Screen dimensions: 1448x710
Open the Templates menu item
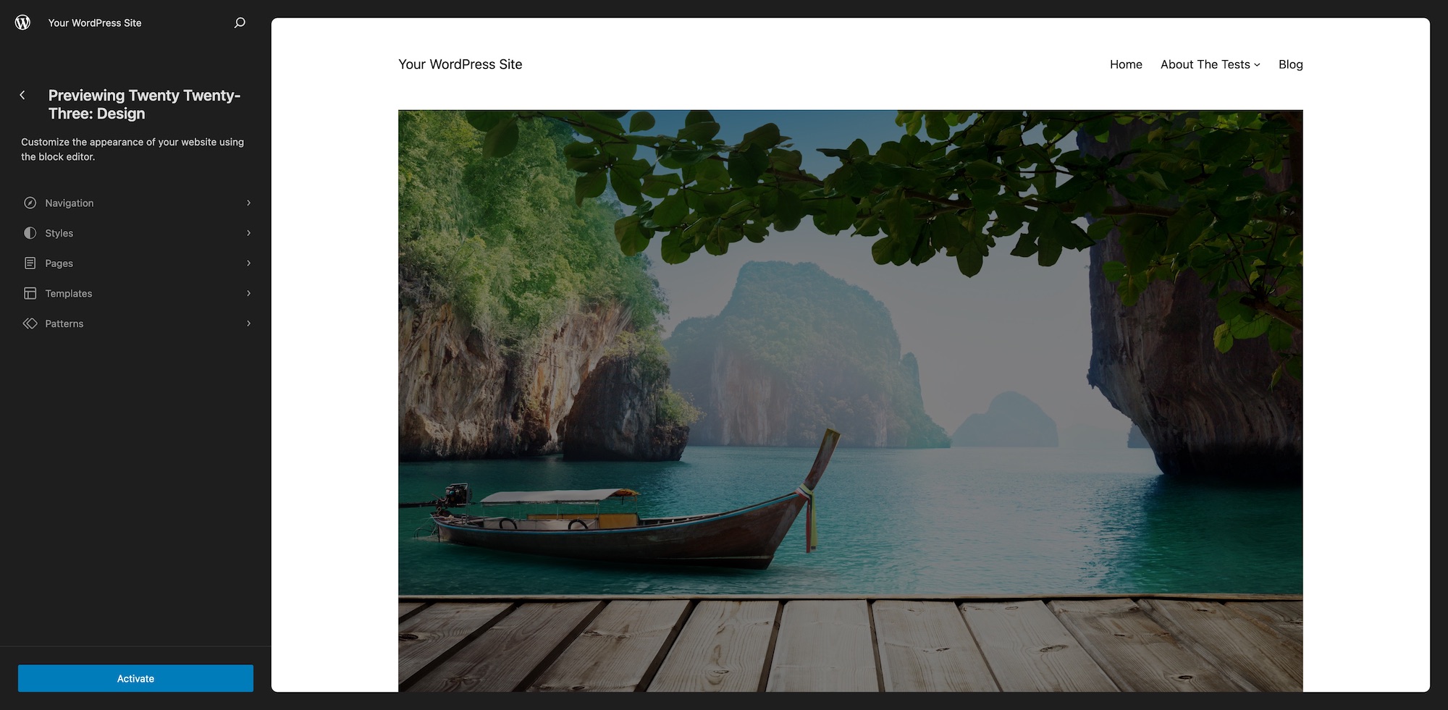click(x=135, y=293)
